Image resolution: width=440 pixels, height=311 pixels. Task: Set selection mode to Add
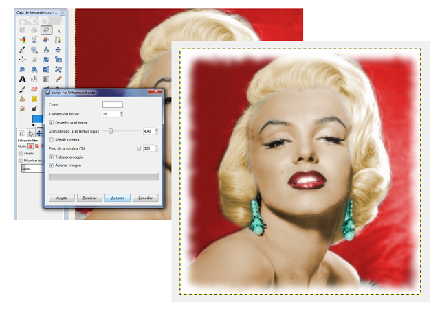pos(36,146)
